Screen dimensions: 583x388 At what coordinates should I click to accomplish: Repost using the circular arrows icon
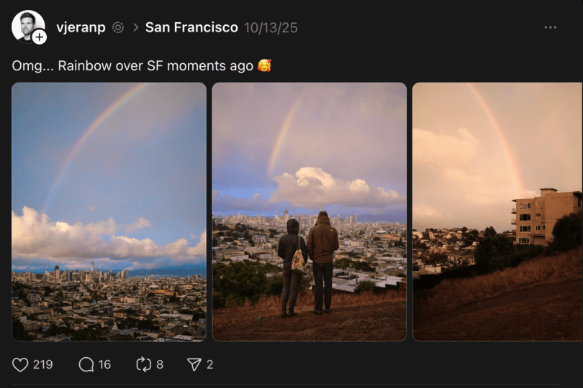point(144,364)
